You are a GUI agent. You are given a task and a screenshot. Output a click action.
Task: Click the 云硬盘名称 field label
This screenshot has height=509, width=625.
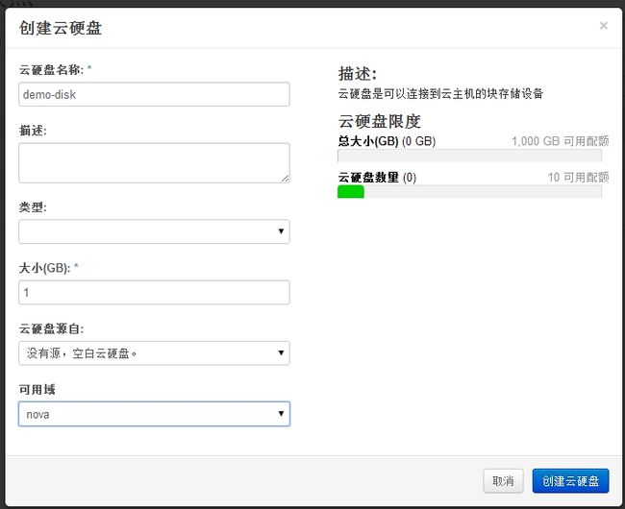[x=51, y=70]
